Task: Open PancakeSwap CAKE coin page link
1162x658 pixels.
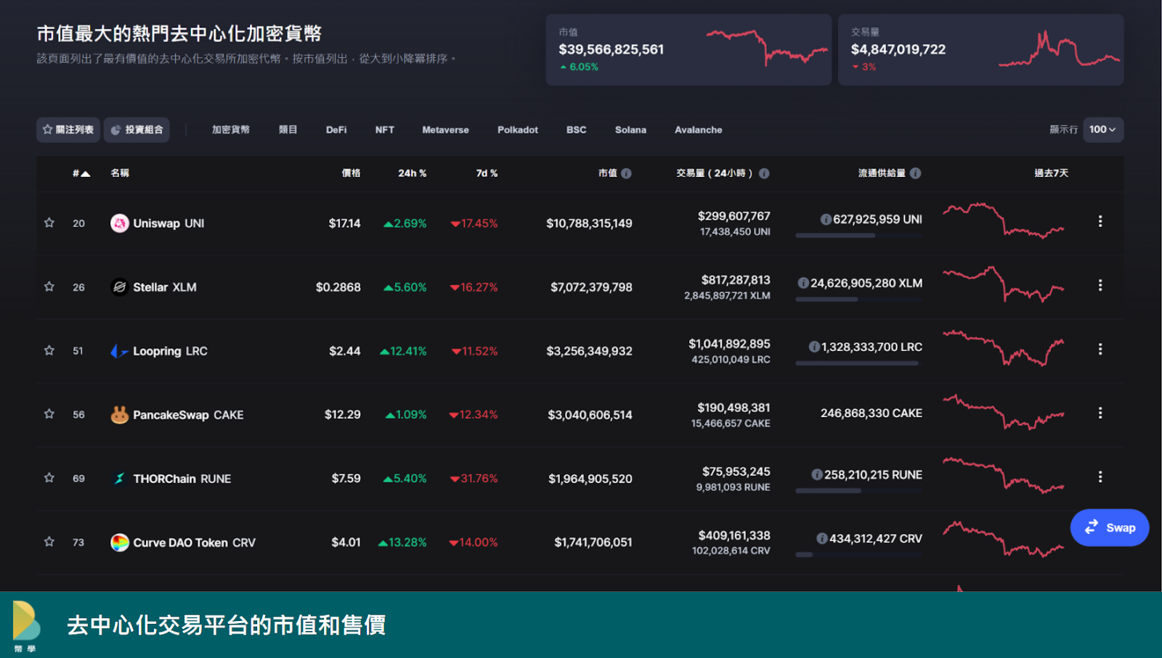Action: [x=188, y=415]
